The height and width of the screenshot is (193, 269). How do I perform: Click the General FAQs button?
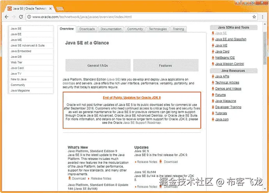98,65
